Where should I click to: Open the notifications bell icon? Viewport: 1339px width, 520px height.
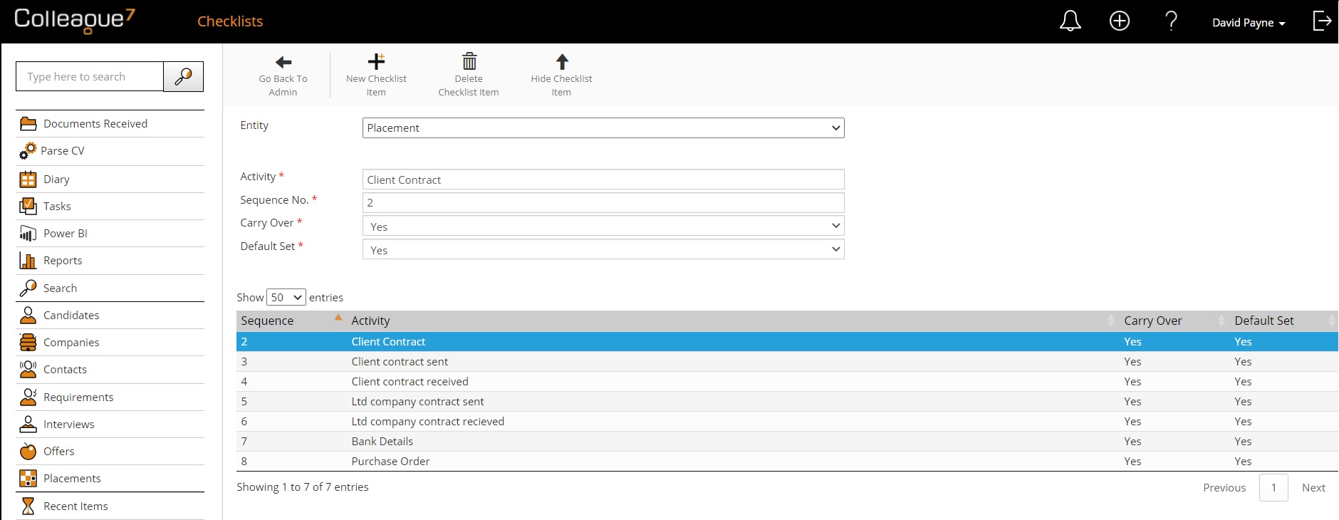(1070, 21)
